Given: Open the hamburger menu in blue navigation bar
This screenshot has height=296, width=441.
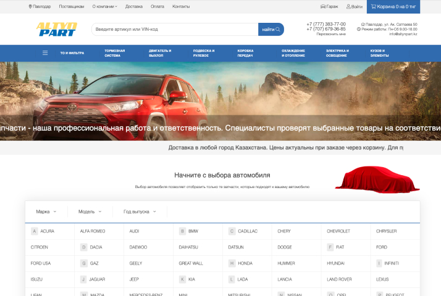Looking at the screenshot, I should coord(44,53).
